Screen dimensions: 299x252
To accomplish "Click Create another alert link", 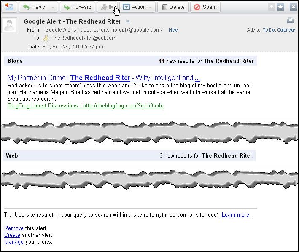I will [12, 235].
